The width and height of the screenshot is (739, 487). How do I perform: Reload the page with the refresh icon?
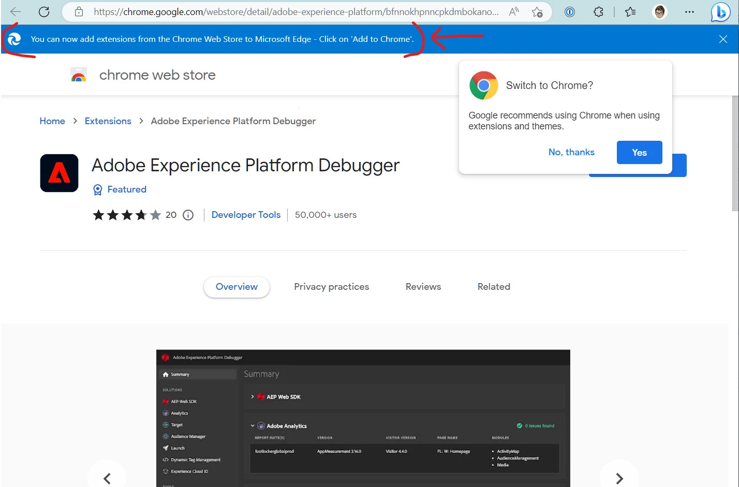(44, 11)
